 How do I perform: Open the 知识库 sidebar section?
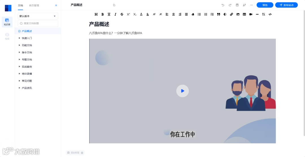[x=7, y=22]
